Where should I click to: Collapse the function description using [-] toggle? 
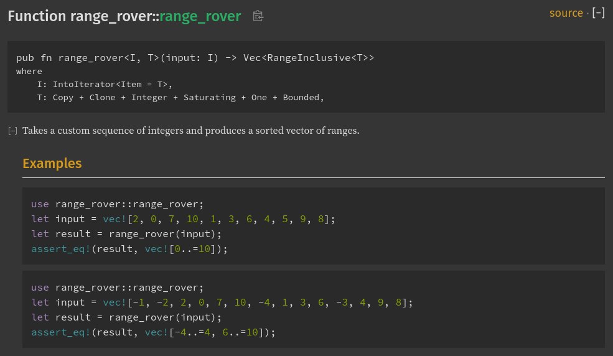click(12, 131)
